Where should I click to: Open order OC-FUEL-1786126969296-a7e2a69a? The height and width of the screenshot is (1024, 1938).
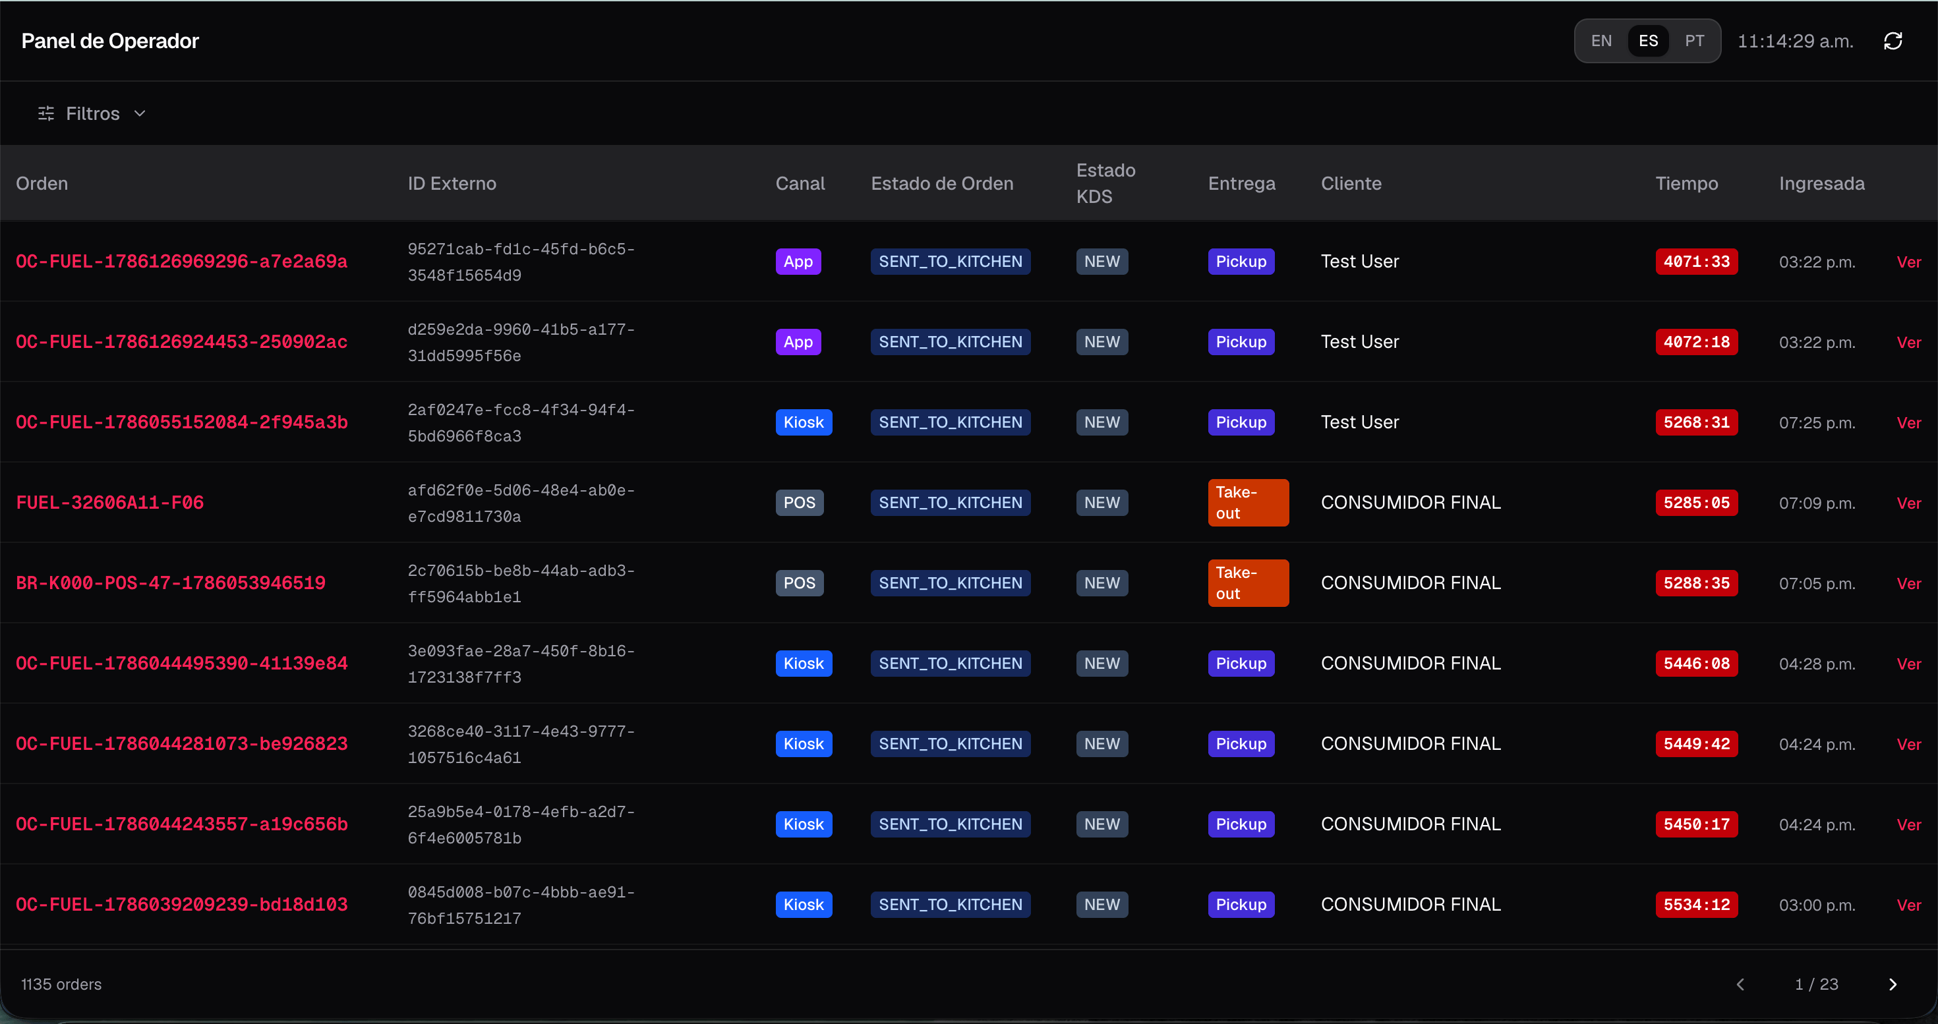click(181, 262)
